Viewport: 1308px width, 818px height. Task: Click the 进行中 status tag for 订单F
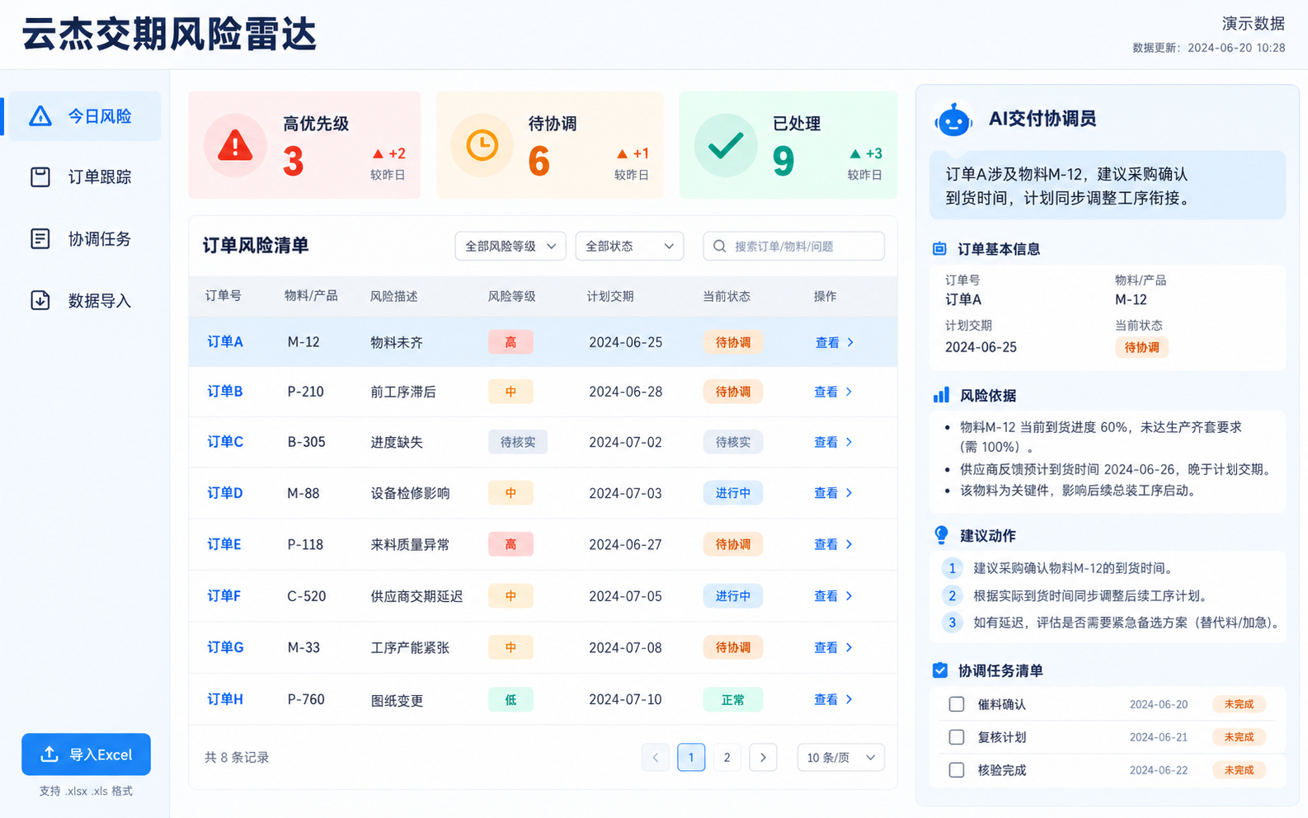[733, 596]
